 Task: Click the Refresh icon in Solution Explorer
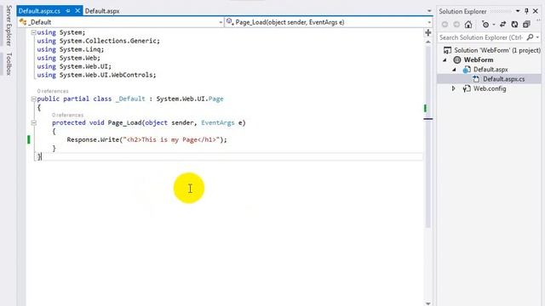pos(514,25)
